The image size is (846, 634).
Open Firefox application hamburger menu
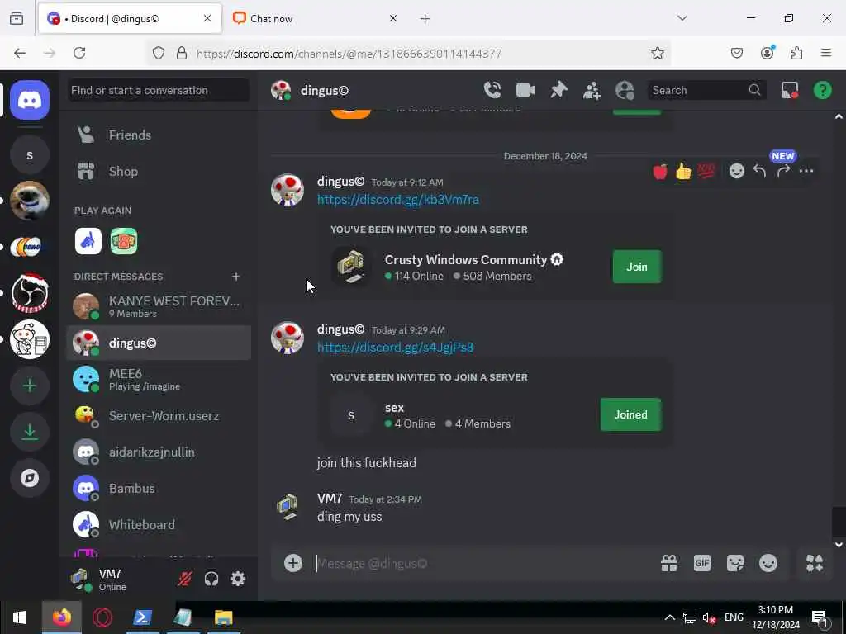(x=826, y=53)
